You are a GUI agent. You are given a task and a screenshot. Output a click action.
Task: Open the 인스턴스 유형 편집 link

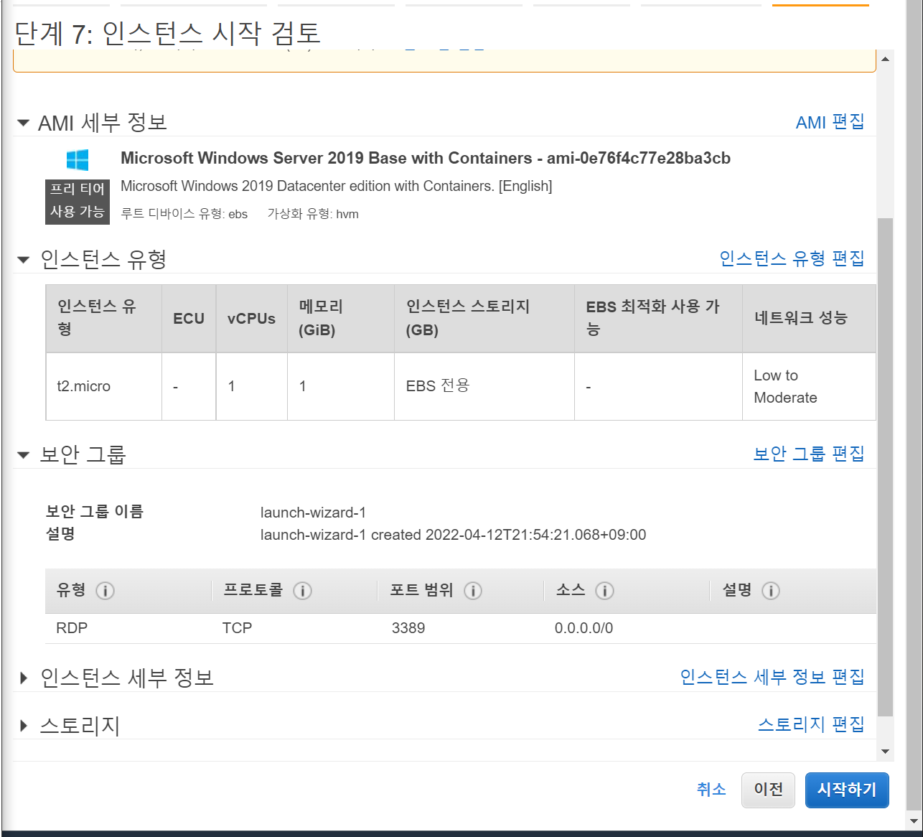coord(792,258)
